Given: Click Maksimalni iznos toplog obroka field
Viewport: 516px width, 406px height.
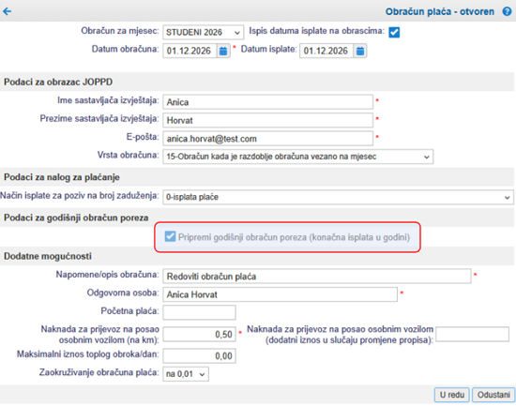Looking at the screenshot, I should click(x=199, y=356).
